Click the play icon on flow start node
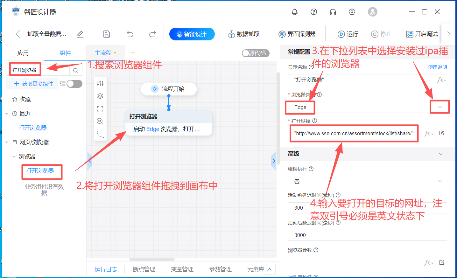 pos(155,89)
